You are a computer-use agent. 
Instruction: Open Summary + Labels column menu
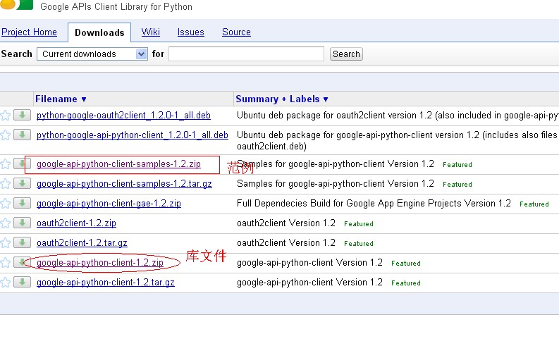[x=282, y=99]
